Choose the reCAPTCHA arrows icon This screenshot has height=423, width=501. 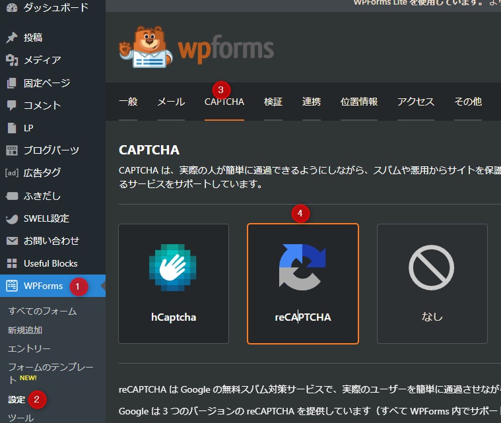302,269
